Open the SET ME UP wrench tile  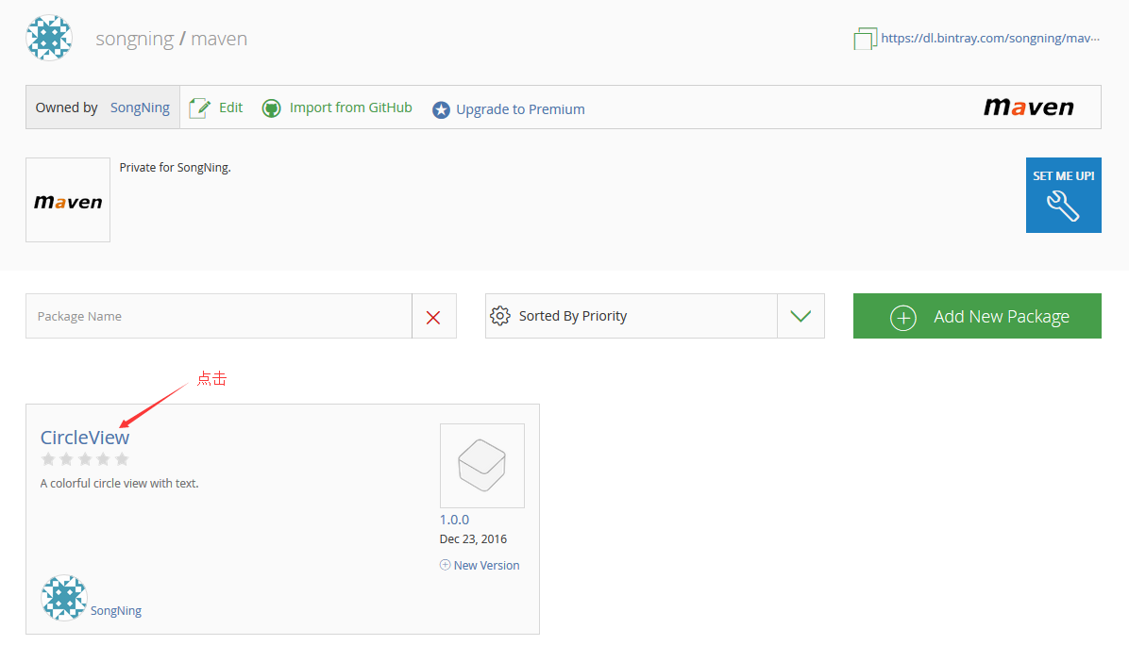coord(1063,195)
